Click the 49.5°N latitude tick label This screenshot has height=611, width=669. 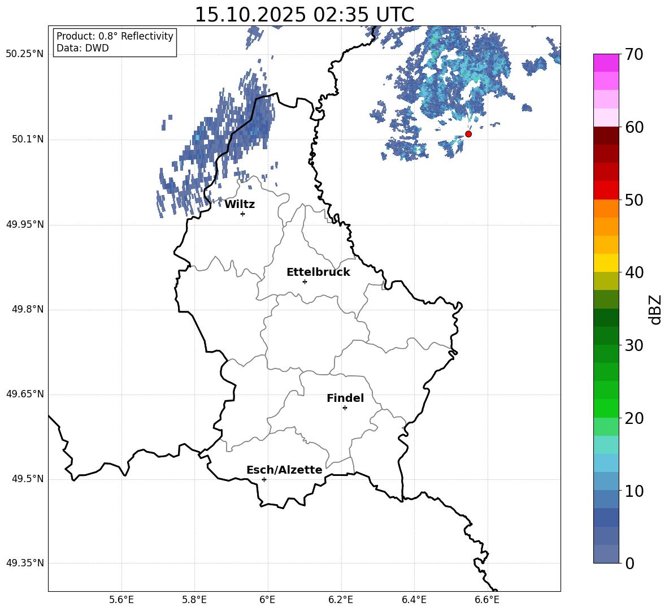coord(28,479)
